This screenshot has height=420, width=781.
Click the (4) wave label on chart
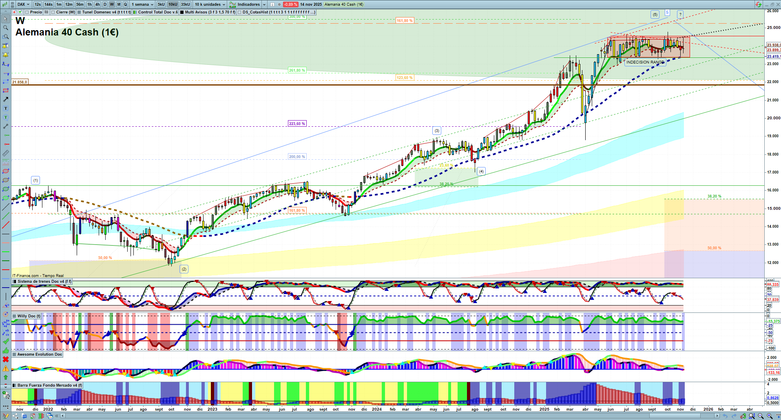point(481,172)
